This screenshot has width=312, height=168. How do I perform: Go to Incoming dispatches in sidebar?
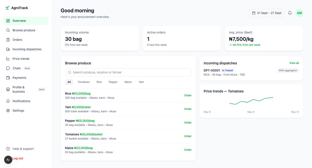[26, 49]
